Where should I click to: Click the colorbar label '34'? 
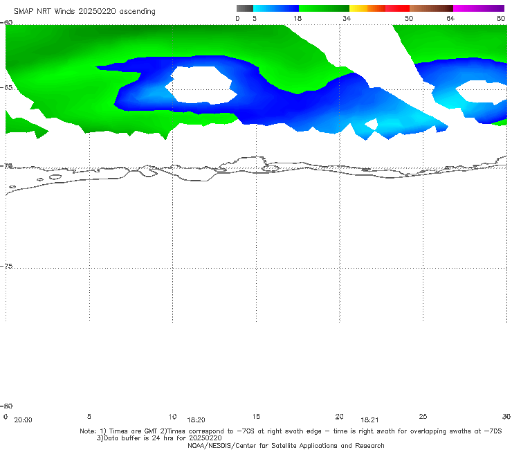[x=347, y=18]
